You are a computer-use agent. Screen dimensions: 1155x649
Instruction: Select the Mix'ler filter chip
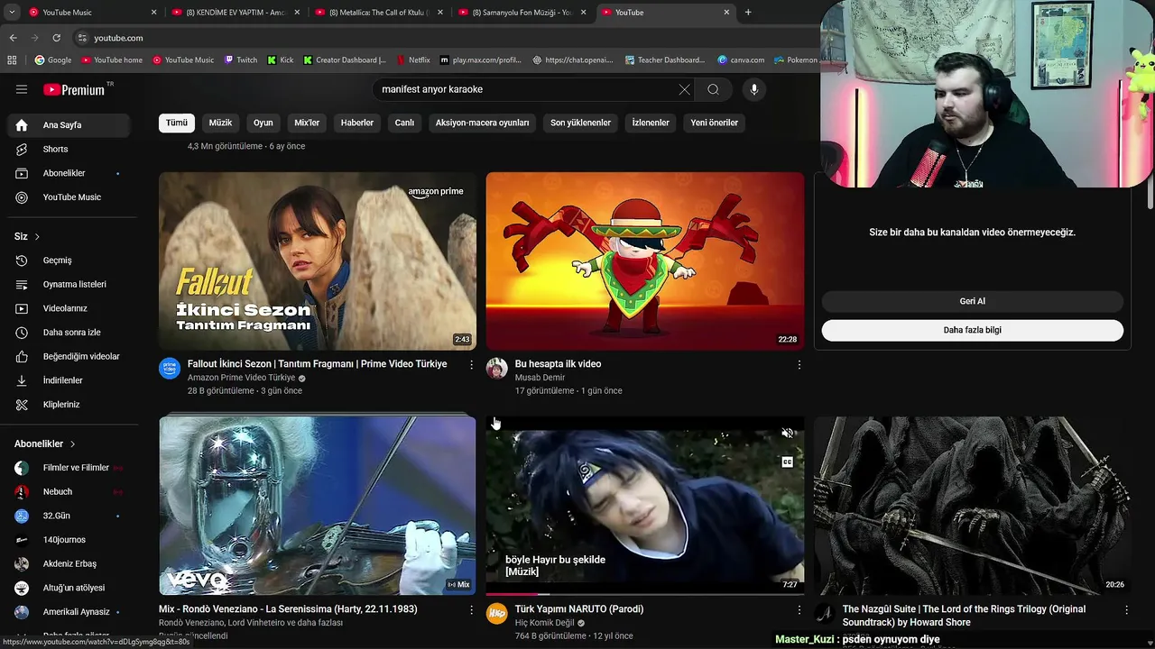pos(307,123)
